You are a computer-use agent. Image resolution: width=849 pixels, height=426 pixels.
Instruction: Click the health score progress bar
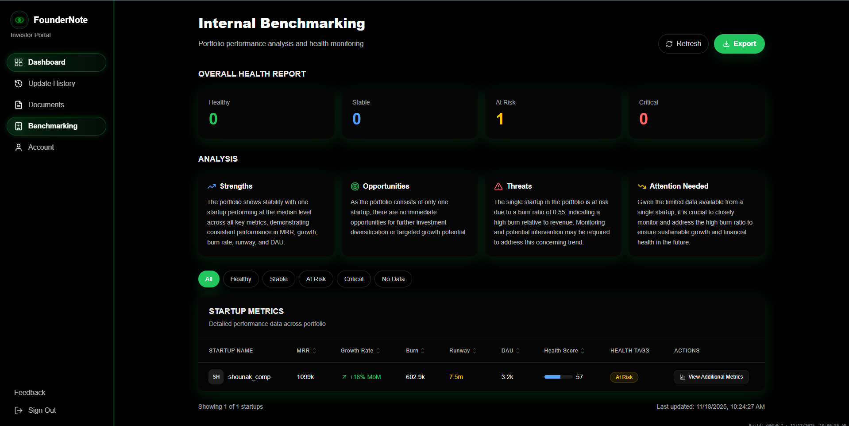[x=558, y=377]
